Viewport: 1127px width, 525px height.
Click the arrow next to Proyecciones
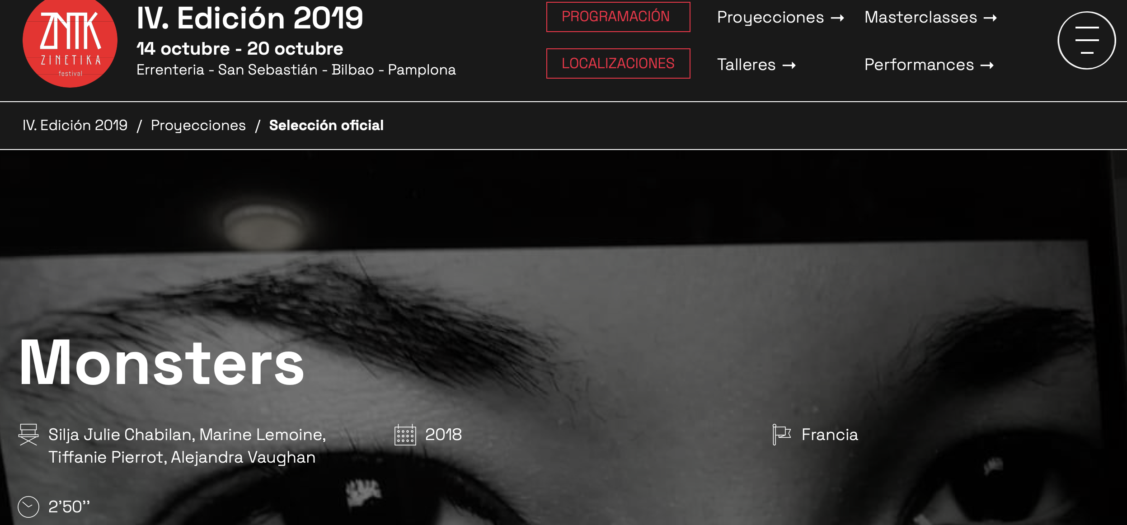[837, 18]
